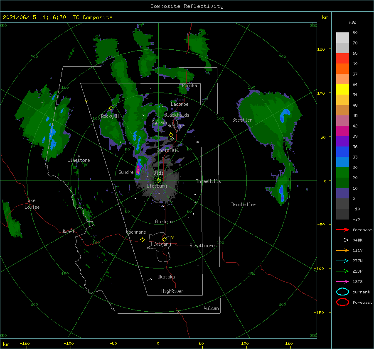Click the yellow diamond marker below Cochrane

tap(142, 239)
